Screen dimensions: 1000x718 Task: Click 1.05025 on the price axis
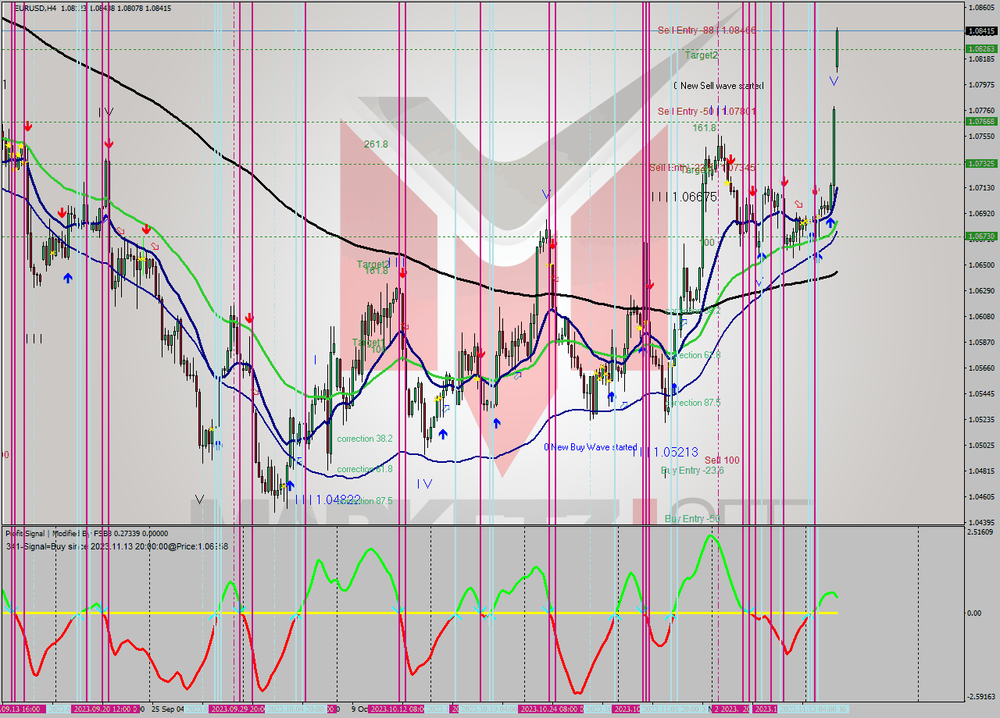click(980, 445)
